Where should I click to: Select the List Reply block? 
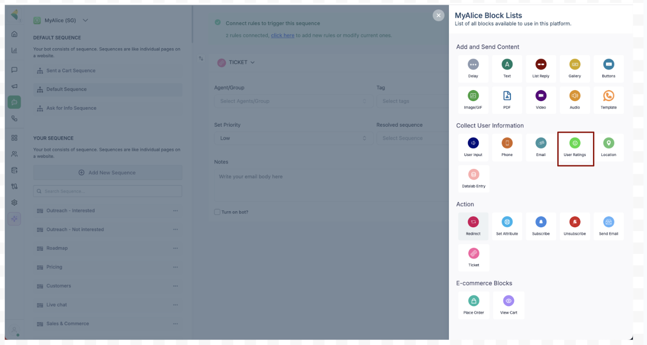pos(541,69)
